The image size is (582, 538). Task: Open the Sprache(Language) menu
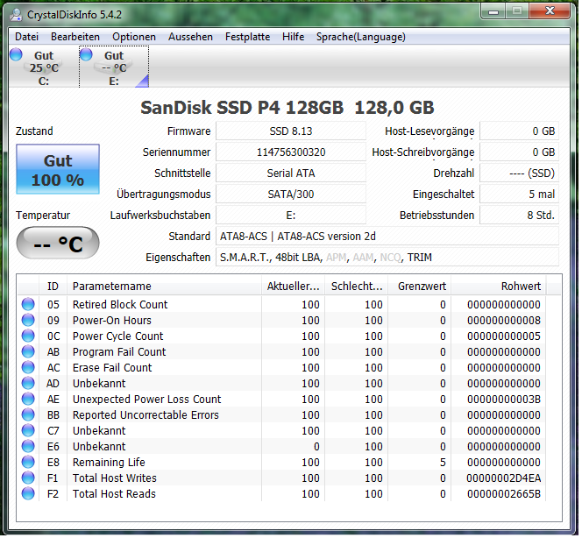[361, 37]
